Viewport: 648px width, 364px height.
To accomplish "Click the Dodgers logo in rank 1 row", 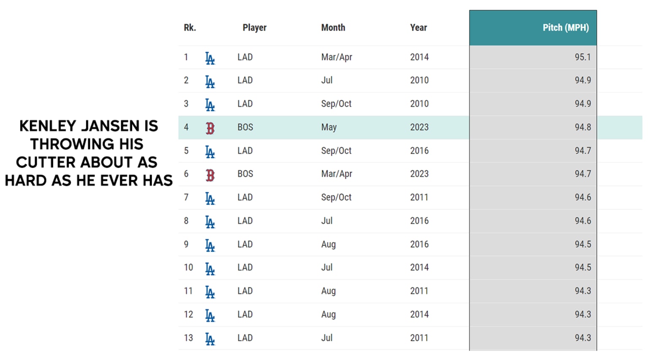I will point(210,58).
